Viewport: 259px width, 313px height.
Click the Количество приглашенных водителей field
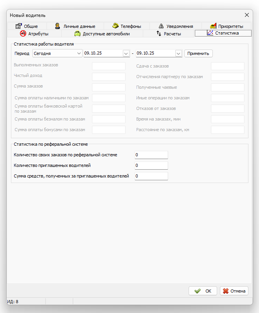[x=151, y=166]
